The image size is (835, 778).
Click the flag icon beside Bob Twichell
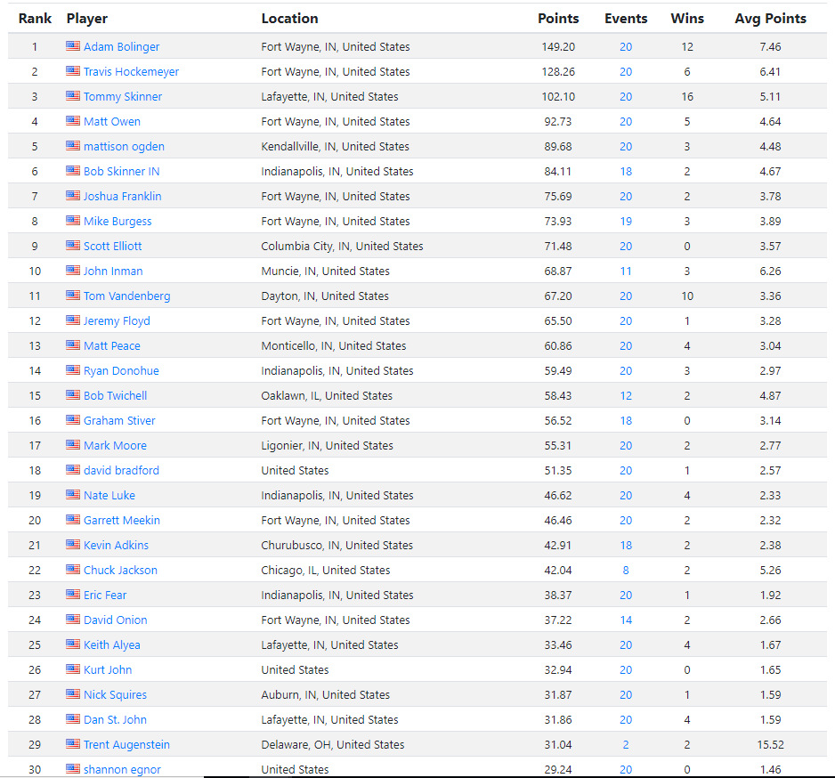tap(73, 395)
